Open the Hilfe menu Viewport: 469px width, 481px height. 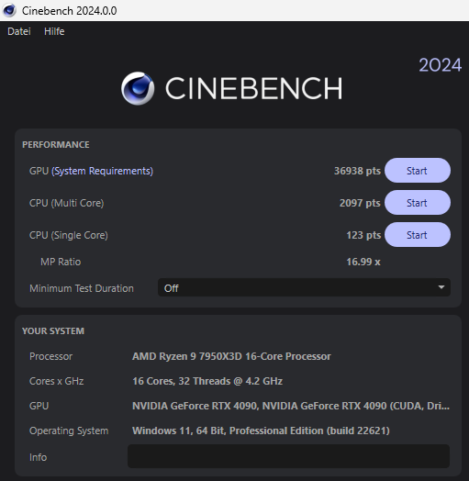54,31
